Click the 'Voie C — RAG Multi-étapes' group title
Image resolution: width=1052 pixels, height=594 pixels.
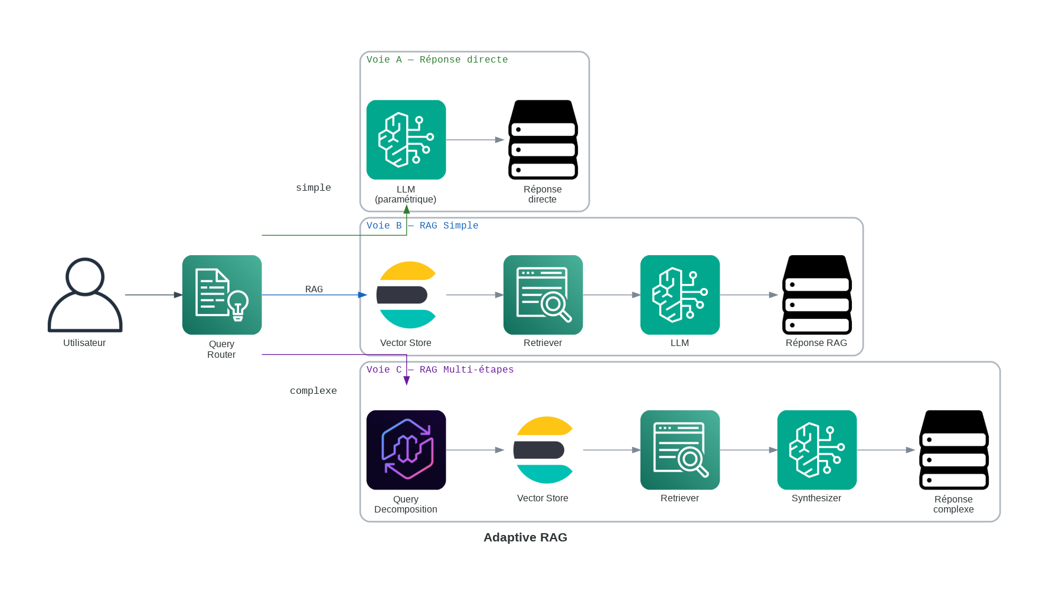pos(440,370)
